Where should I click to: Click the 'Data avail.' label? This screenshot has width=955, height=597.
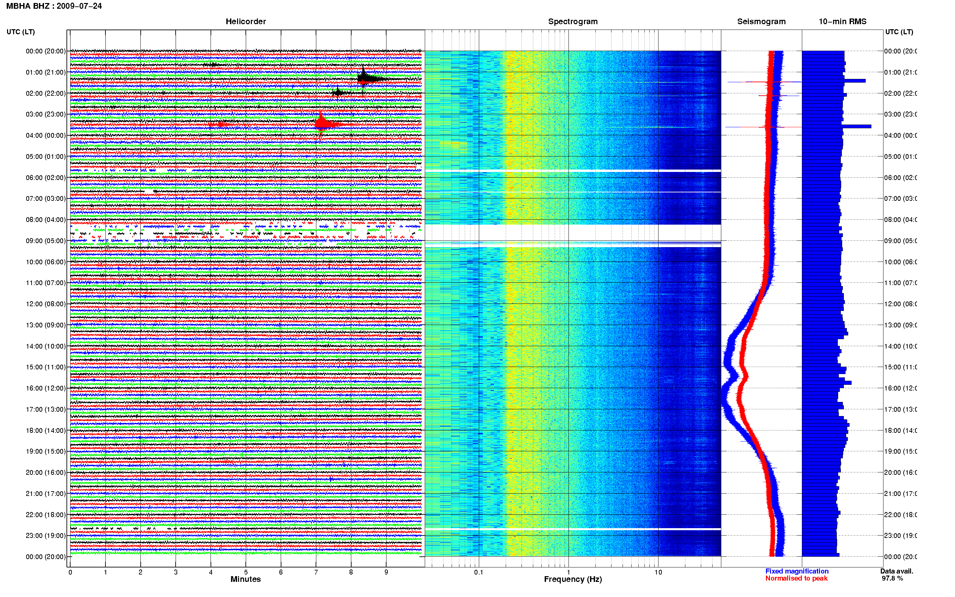coord(897,571)
